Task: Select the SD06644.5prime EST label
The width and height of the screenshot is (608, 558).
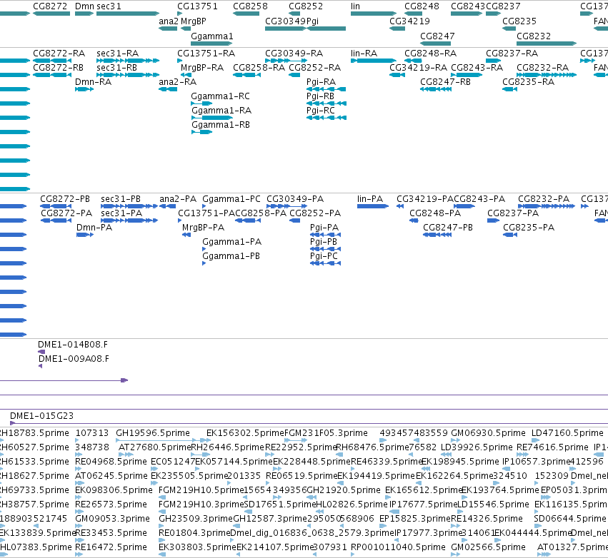Action: [570, 518]
